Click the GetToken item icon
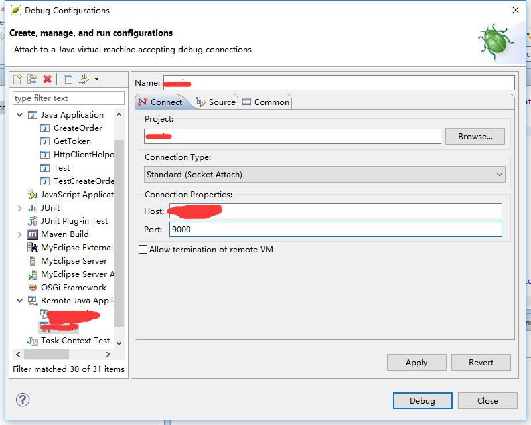 click(x=44, y=141)
